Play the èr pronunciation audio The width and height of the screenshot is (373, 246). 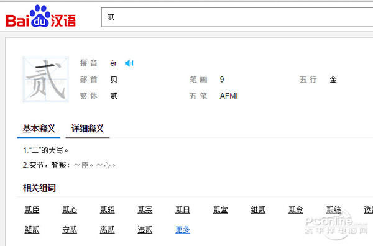coord(129,63)
